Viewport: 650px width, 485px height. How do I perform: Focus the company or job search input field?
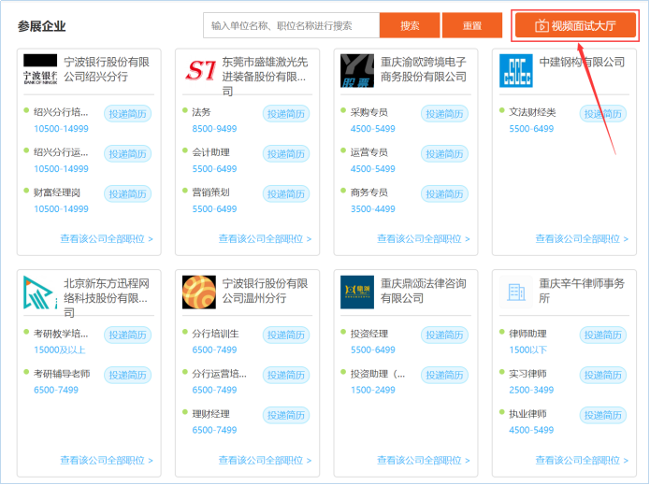point(291,25)
